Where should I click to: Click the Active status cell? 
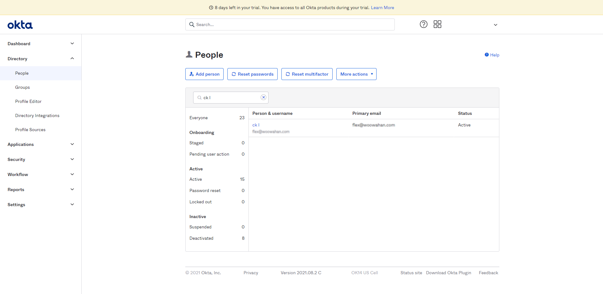pos(464,125)
